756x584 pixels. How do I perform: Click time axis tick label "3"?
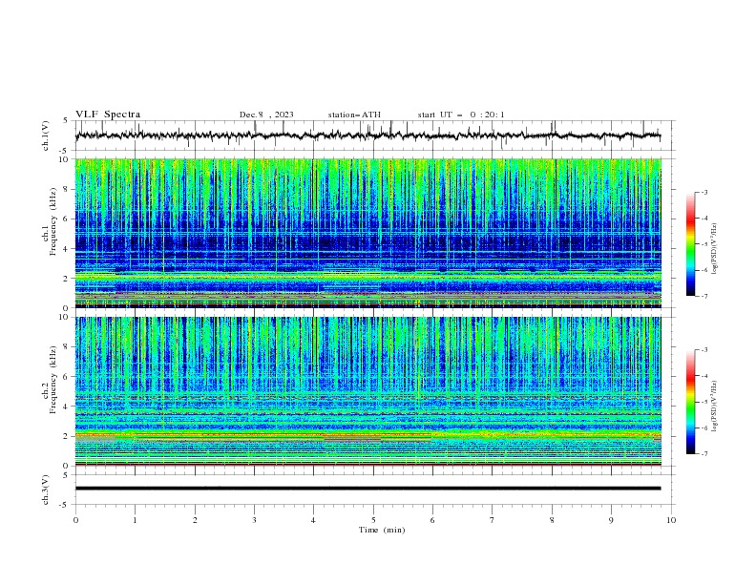tap(254, 520)
